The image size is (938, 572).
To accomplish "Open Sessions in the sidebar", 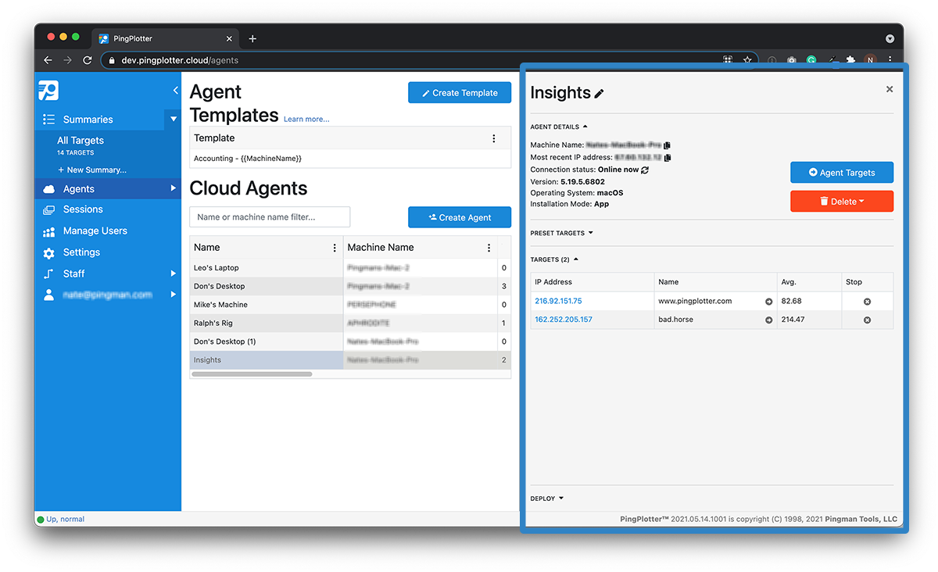I will [x=83, y=209].
